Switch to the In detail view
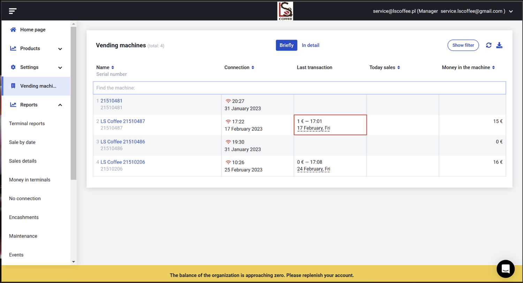The height and width of the screenshot is (283, 523). point(310,45)
